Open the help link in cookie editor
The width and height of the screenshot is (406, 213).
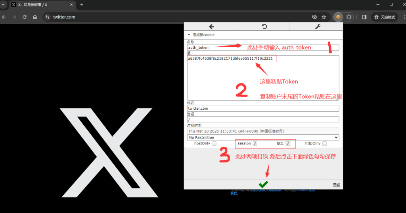pyautogui.click(x=336, y=184)
